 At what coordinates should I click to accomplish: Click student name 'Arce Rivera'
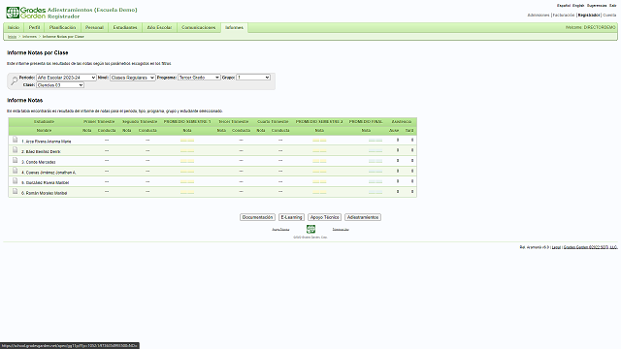tap(49, 142)
